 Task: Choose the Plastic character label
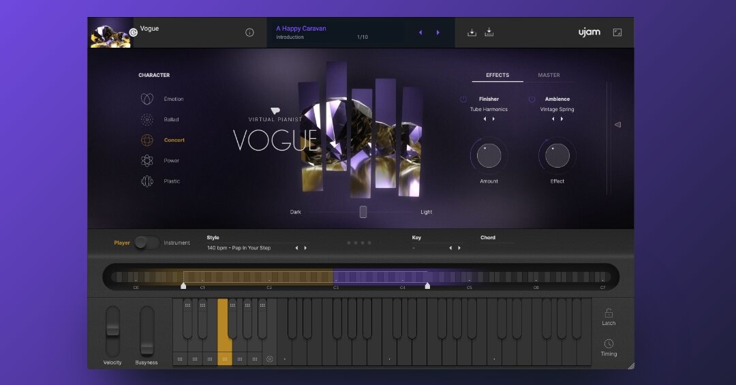(172, 181)
